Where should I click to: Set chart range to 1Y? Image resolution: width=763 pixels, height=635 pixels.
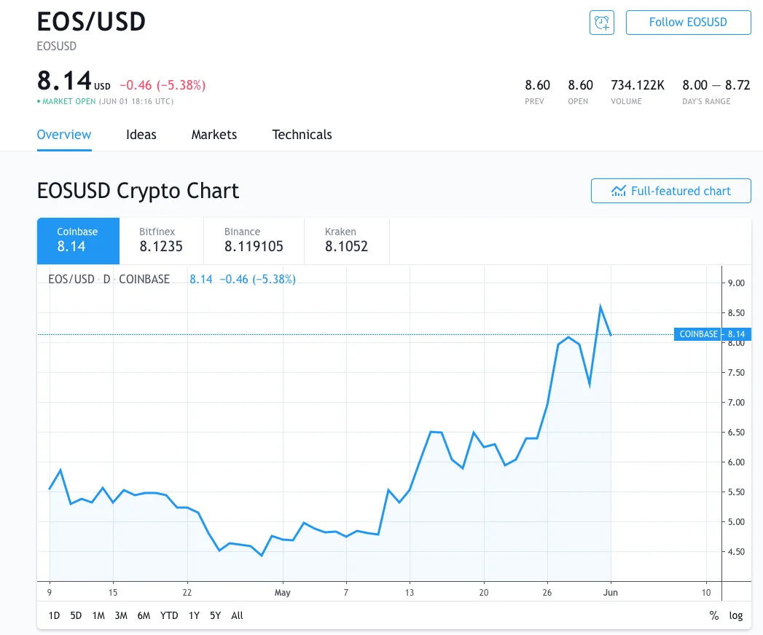(x=194, y=615)
